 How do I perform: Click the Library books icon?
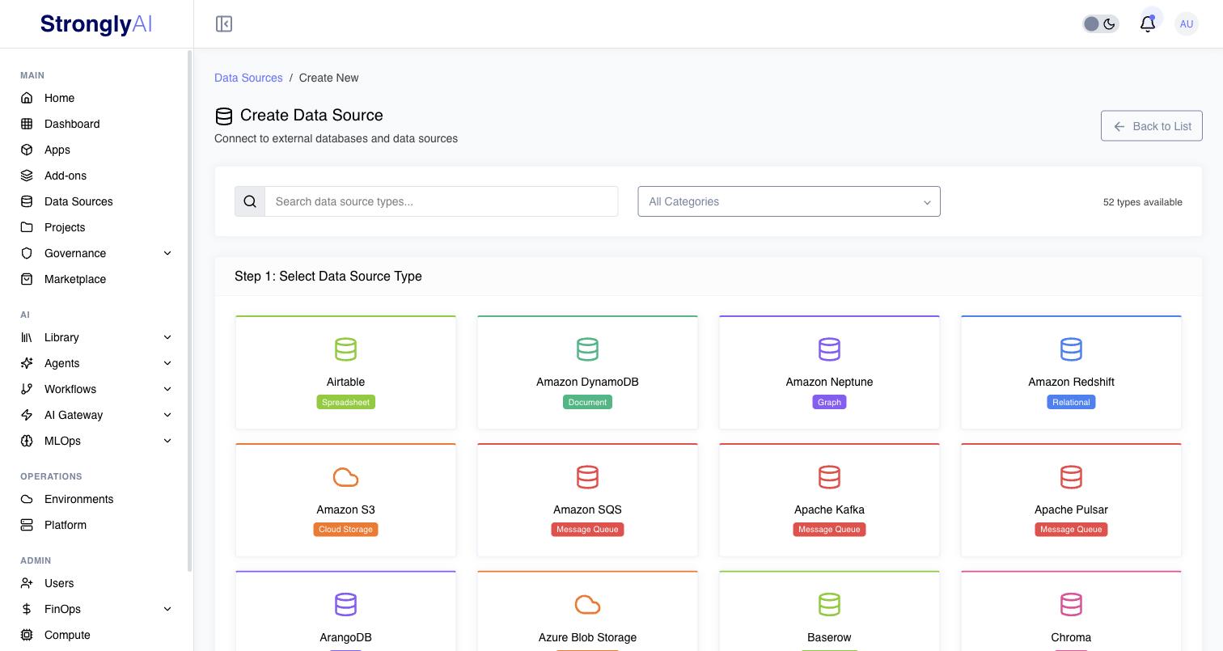point(27,337)
